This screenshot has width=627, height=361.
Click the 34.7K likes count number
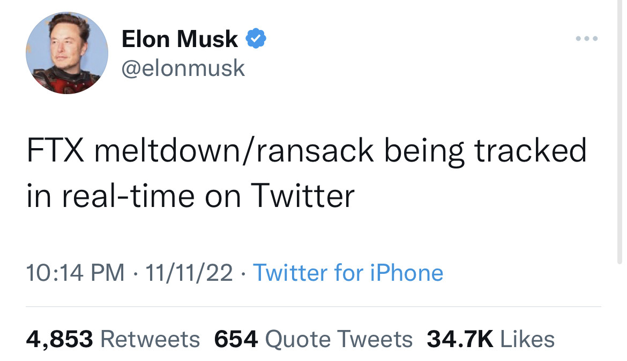coord(460,339)
